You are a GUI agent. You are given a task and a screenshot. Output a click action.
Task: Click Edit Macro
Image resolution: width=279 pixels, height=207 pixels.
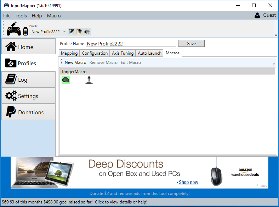coord(131,62)
